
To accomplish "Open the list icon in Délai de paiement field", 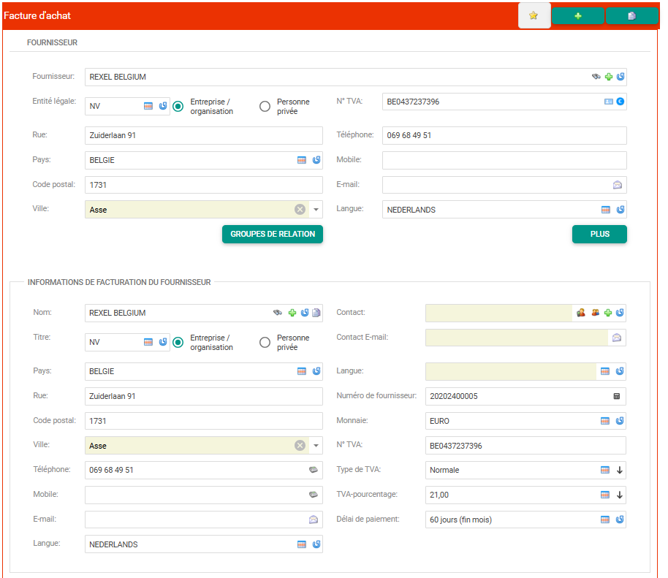I will pos(605,520).
